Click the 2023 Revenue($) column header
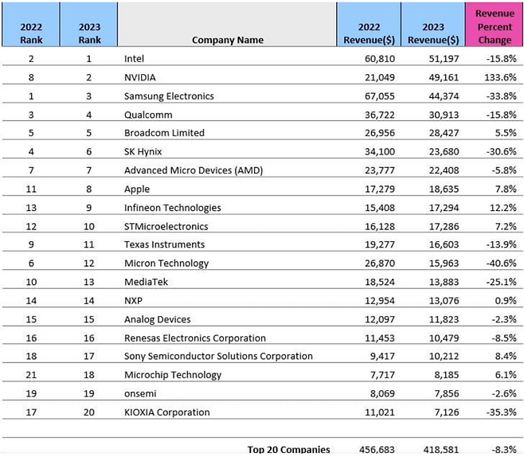Screen dimensions: 524x461 [431, 33]
